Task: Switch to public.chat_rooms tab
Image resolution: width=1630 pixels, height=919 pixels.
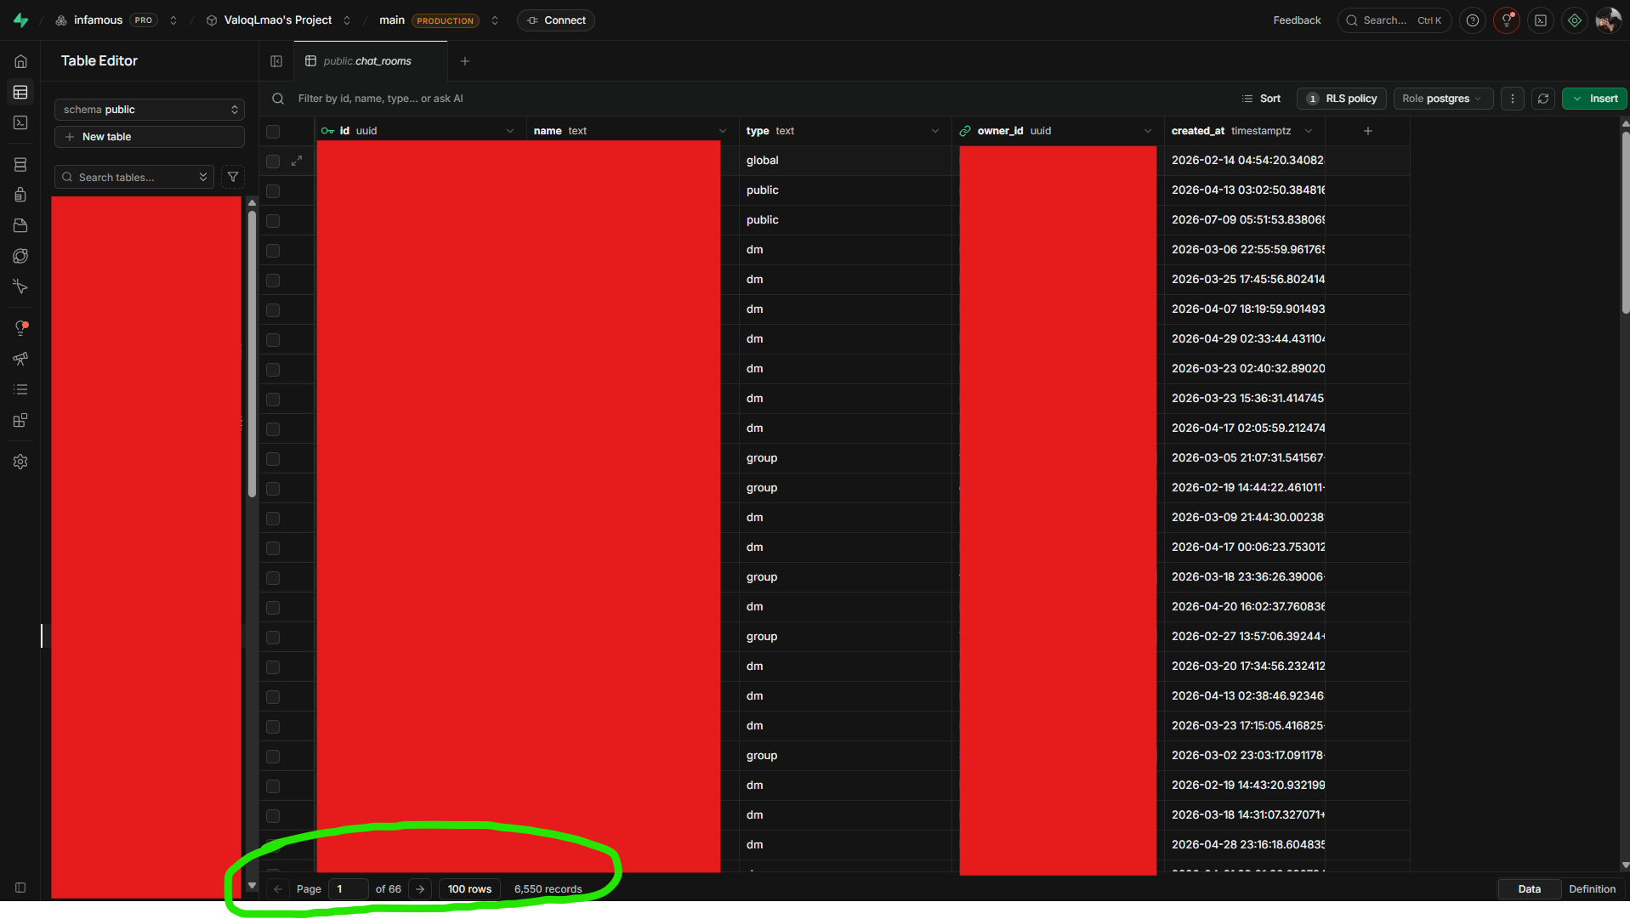Action: click(x=370, y=61)
